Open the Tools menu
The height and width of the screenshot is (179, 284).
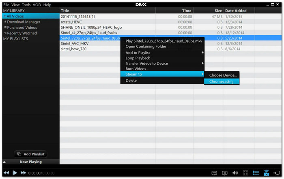26,5
